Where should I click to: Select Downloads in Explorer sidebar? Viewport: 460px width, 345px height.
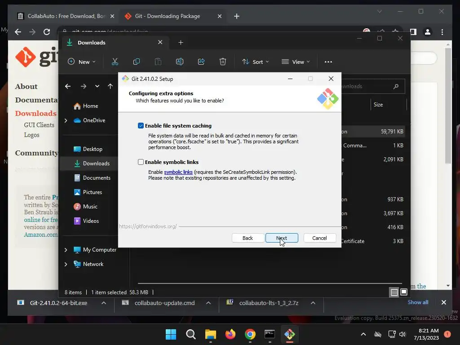point(92,164)
